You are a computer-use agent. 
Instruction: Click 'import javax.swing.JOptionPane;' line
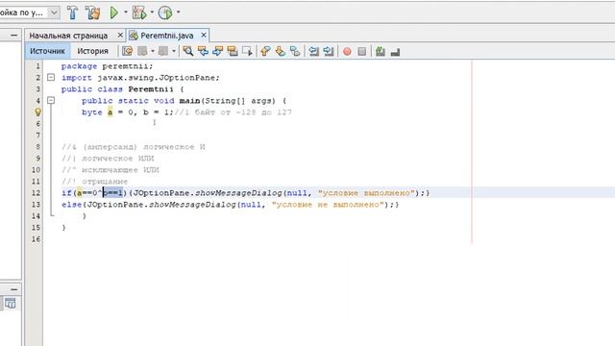(x=140, y=78)
